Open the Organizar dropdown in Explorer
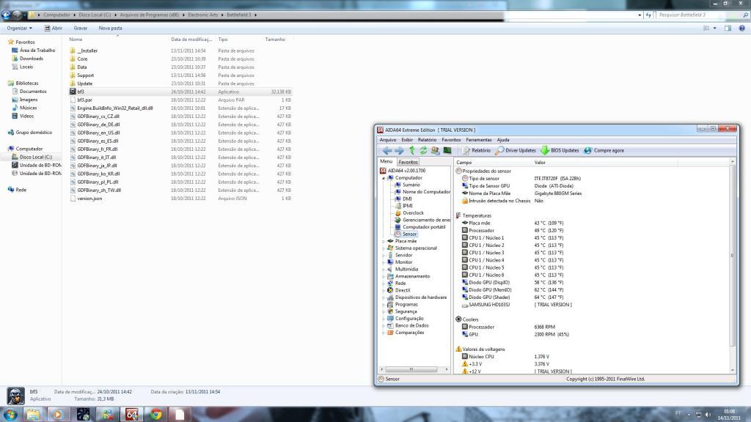The height and width of the screenshot is (422, 751). pyautogui.click(x=20, y=29)
